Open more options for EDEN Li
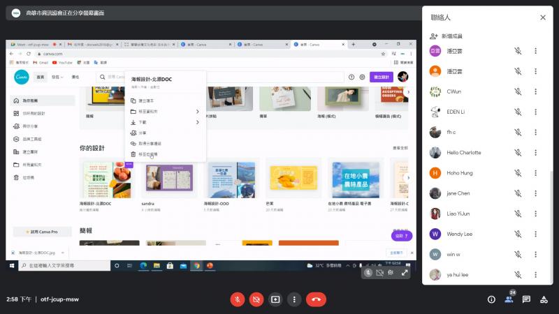The image size is (559, 314). [535, 112]
